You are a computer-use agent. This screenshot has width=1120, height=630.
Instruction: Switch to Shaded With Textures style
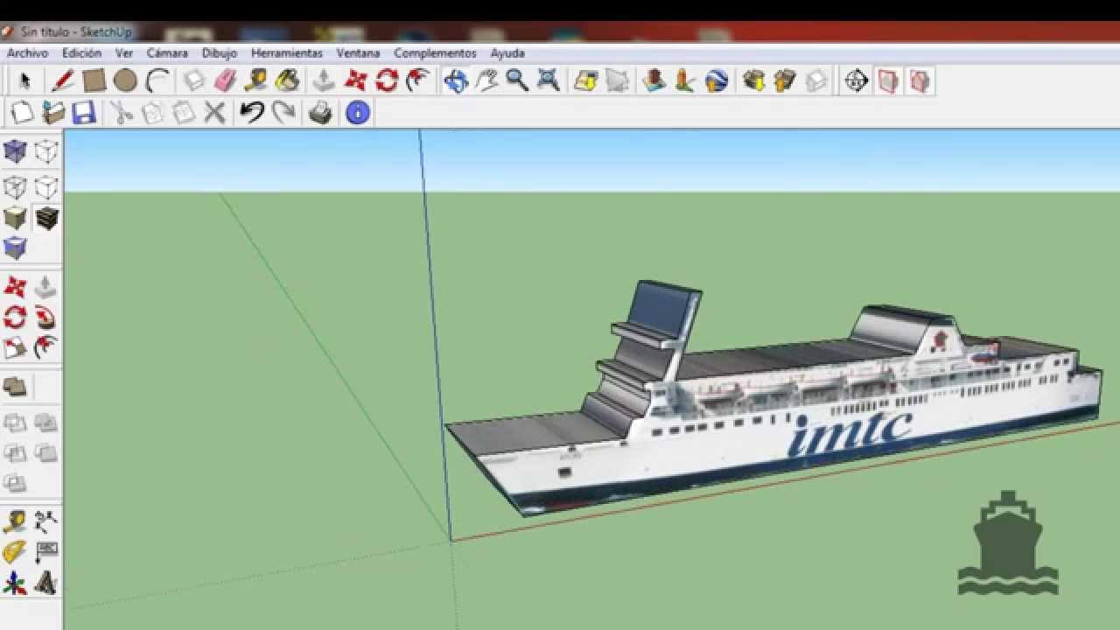(46, 217)
